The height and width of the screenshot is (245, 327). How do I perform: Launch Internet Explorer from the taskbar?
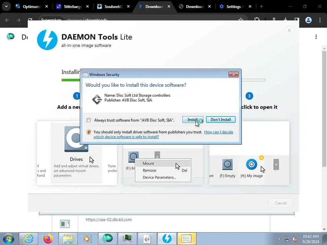pyautogui.click(x=28, y=239)
